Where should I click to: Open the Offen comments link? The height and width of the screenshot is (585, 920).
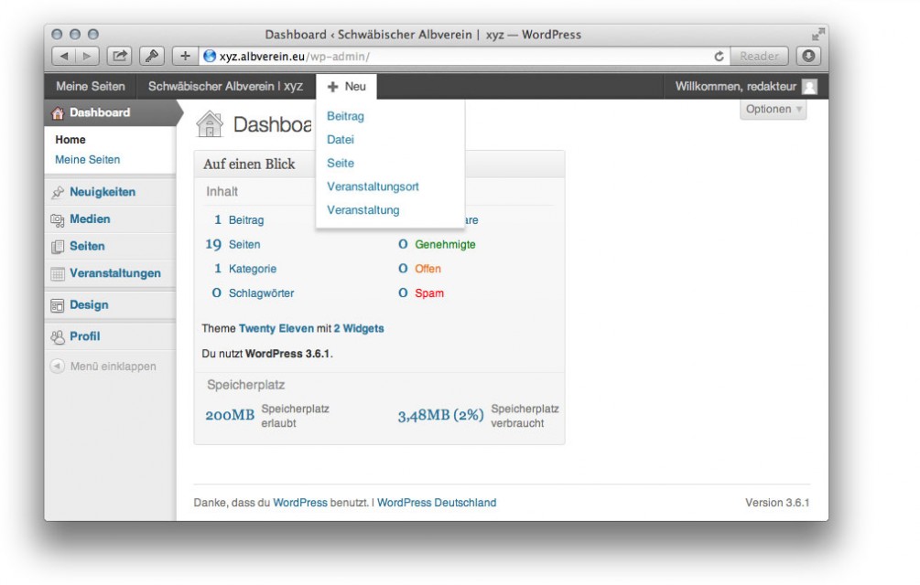pyautogui.click(x=428, y=269)
